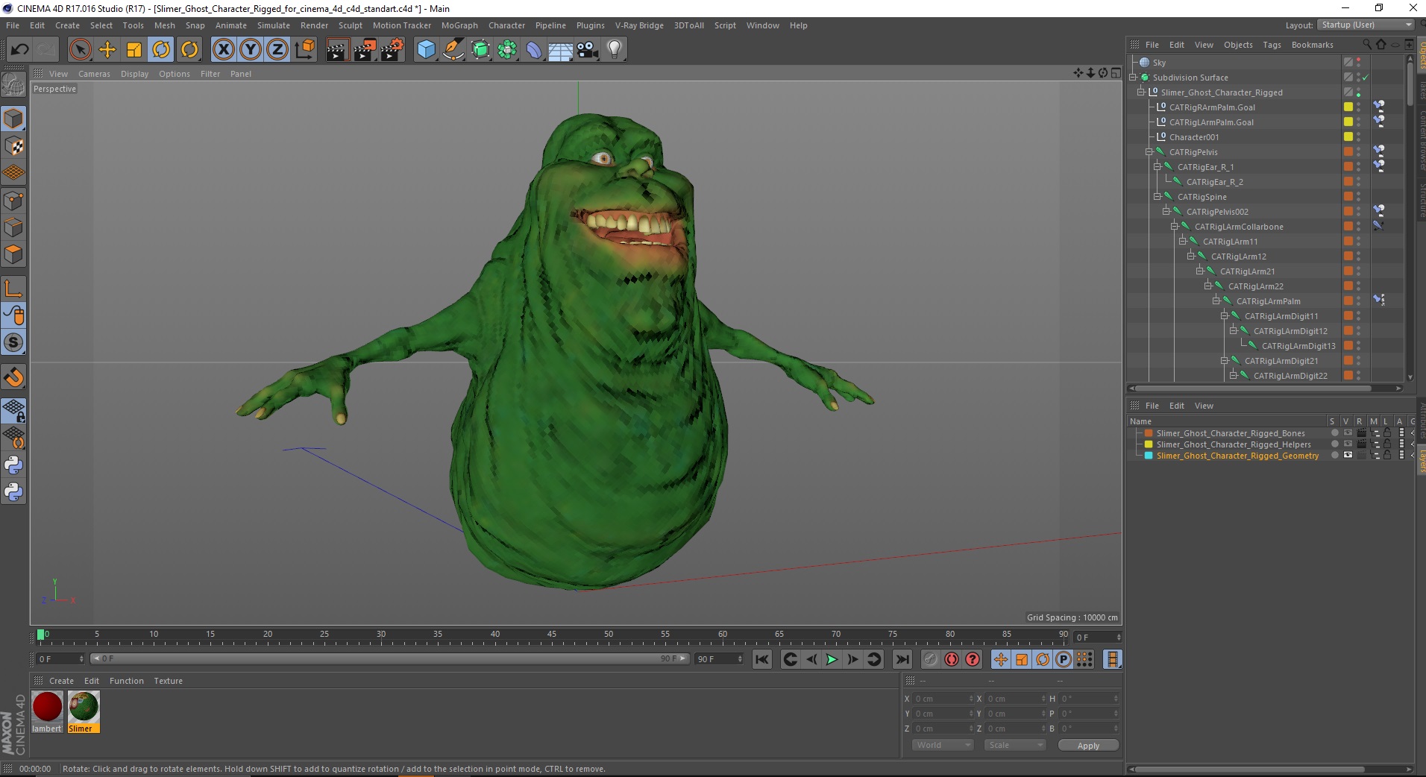The image size is (1426, 777).
Task: Switch to Polygons mode
Action: click(x=13, y=254)
